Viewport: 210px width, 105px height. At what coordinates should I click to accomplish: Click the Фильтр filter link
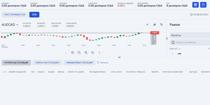point(103,62)
